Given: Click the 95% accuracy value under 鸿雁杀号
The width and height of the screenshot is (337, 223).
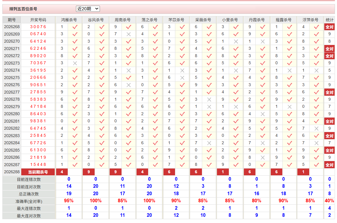Looking at the screenshot, I should (69, 201).
